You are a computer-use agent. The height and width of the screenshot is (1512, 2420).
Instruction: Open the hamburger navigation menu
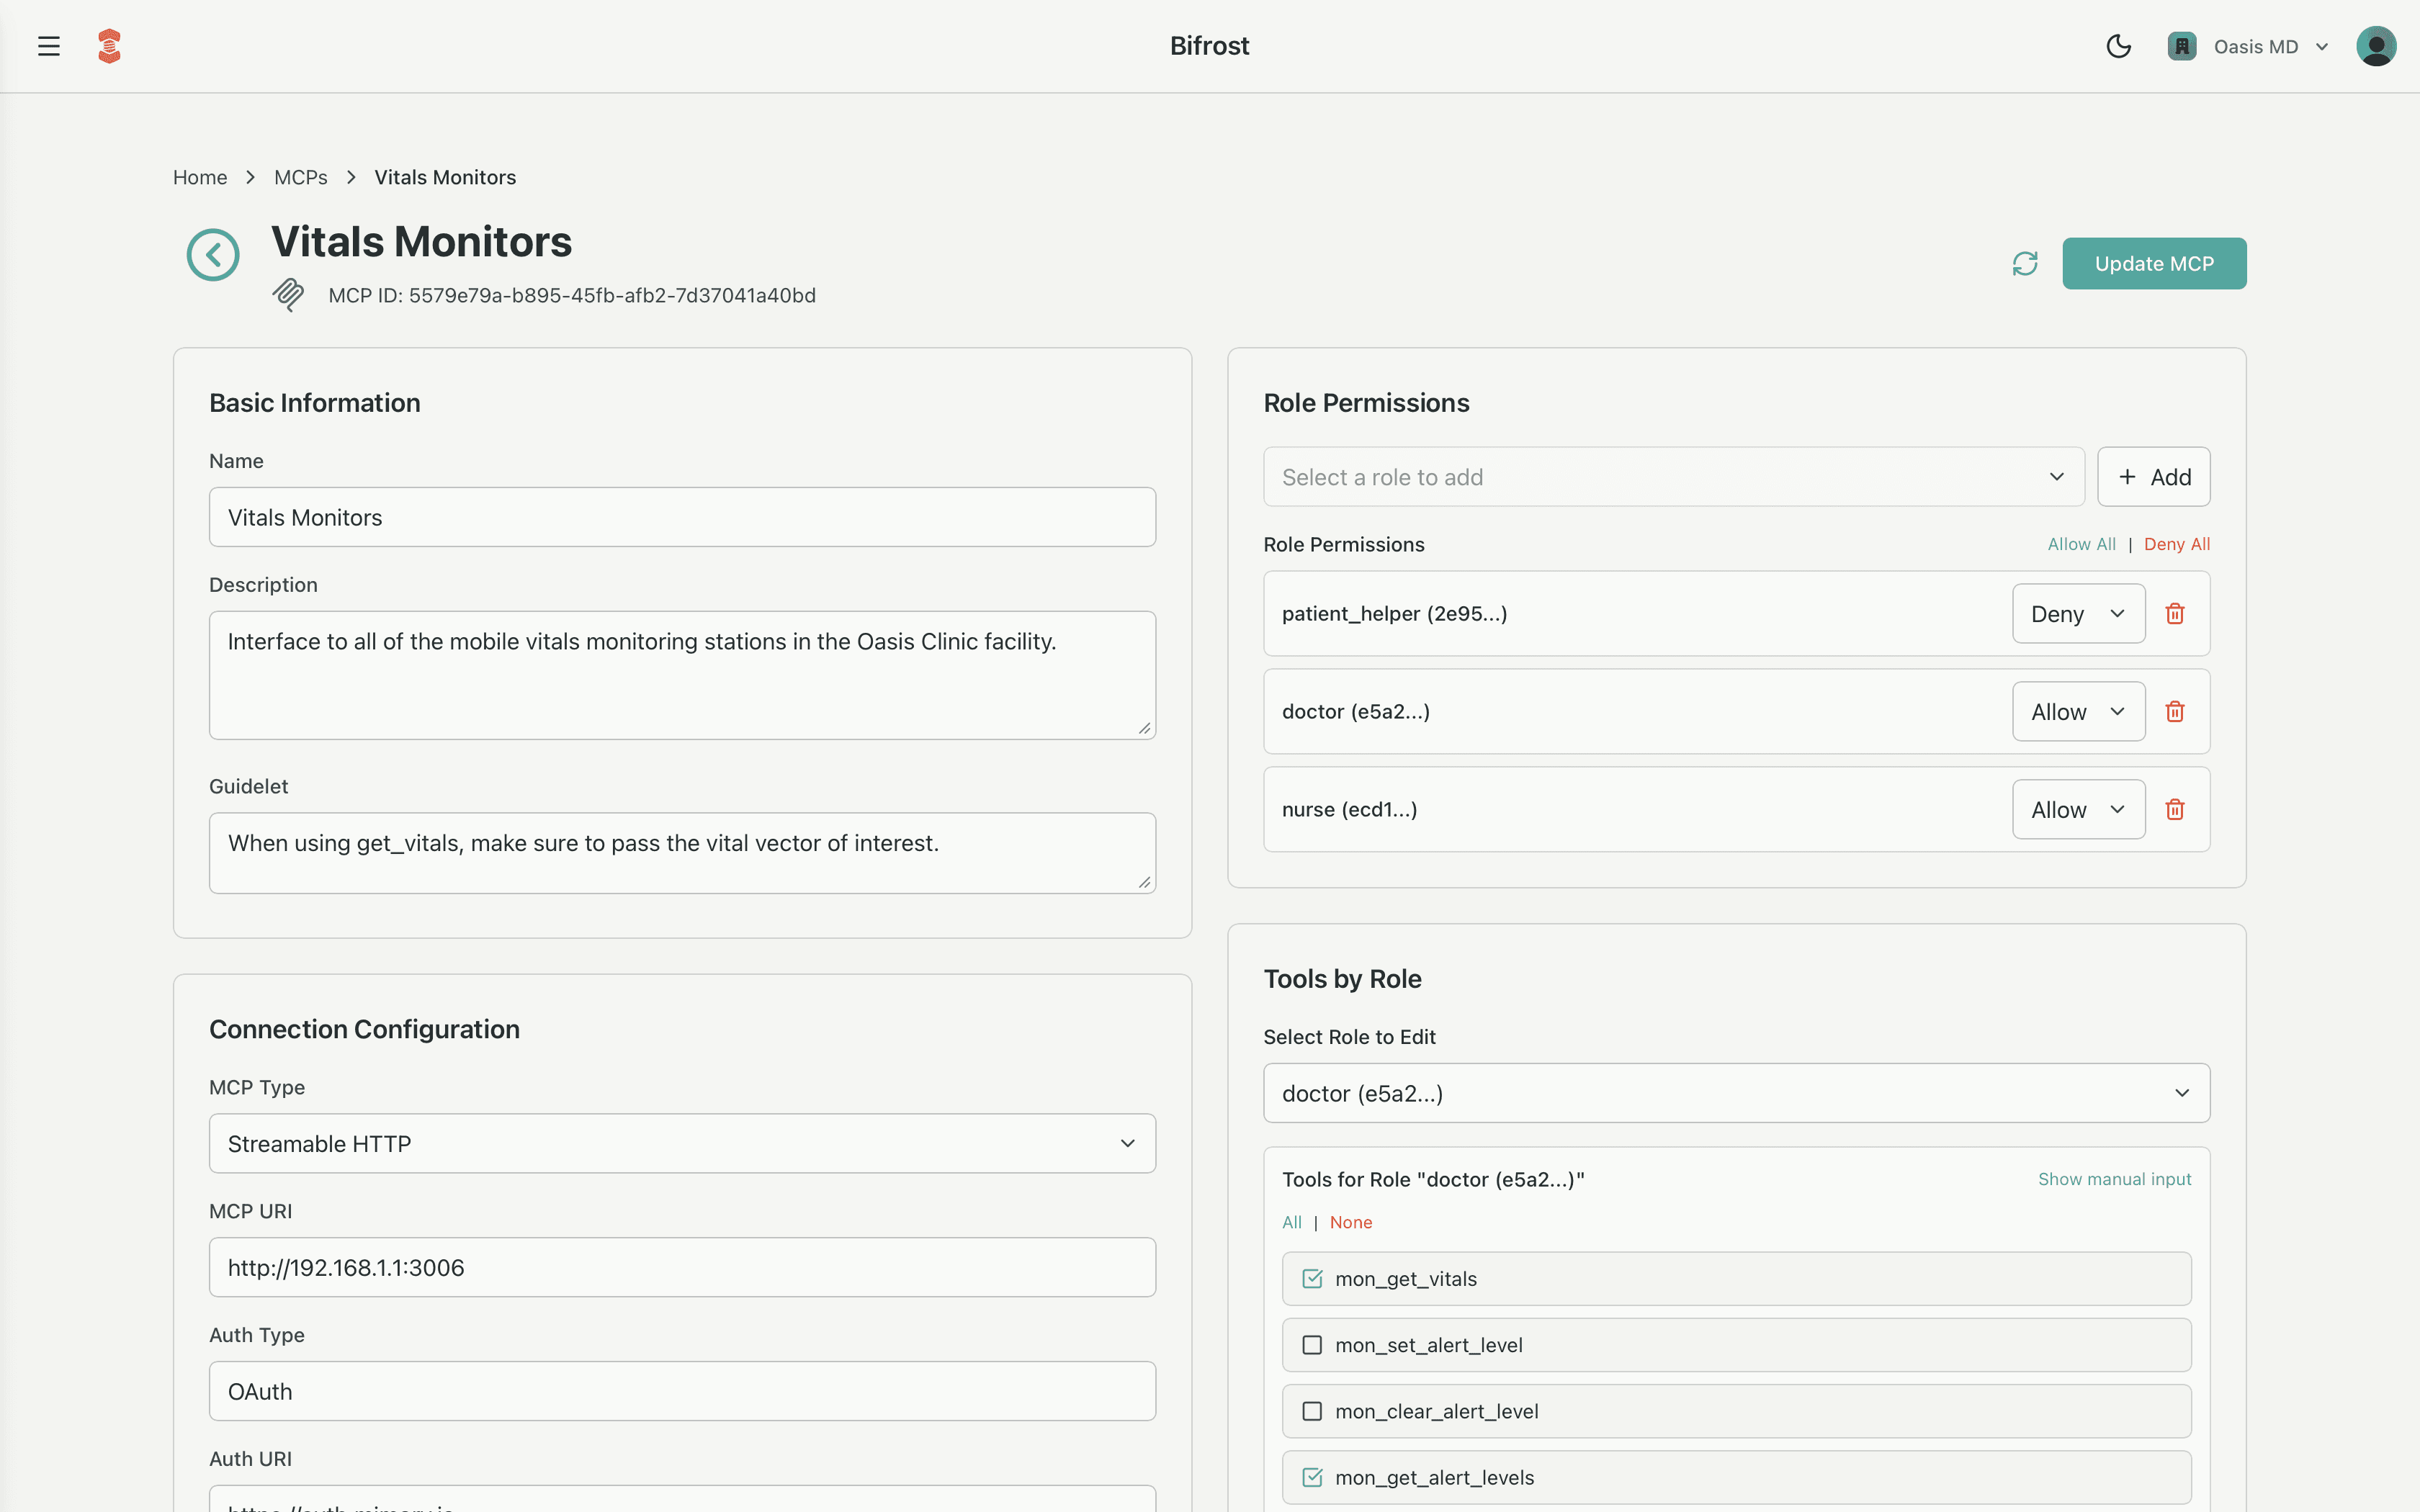coord(48,45)
